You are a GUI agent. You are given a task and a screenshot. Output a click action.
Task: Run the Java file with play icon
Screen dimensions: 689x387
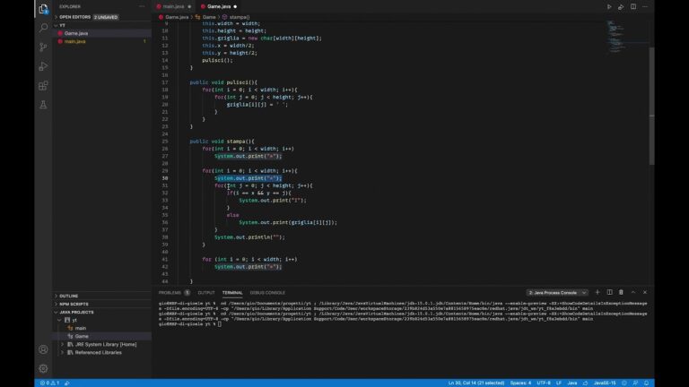pyautogui.click(x=609, y=6)
